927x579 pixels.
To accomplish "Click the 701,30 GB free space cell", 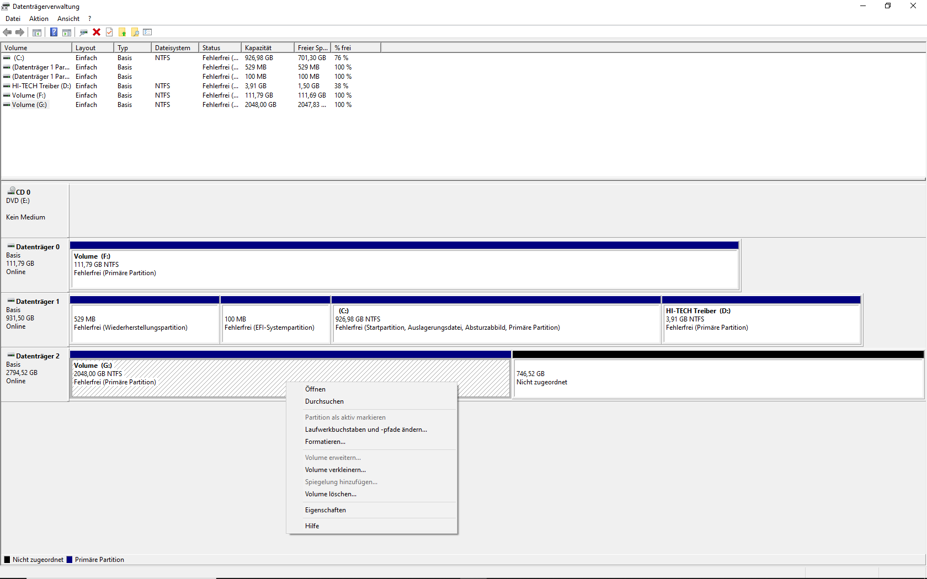I will pos(312,58).
